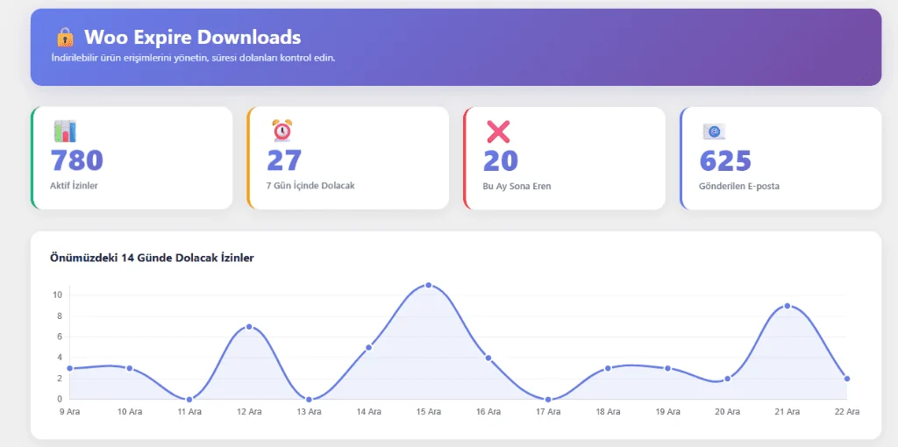Click the chart data point for 12 Ara
898x447 pixels.
pyautogui.click(x=249, y=327)
